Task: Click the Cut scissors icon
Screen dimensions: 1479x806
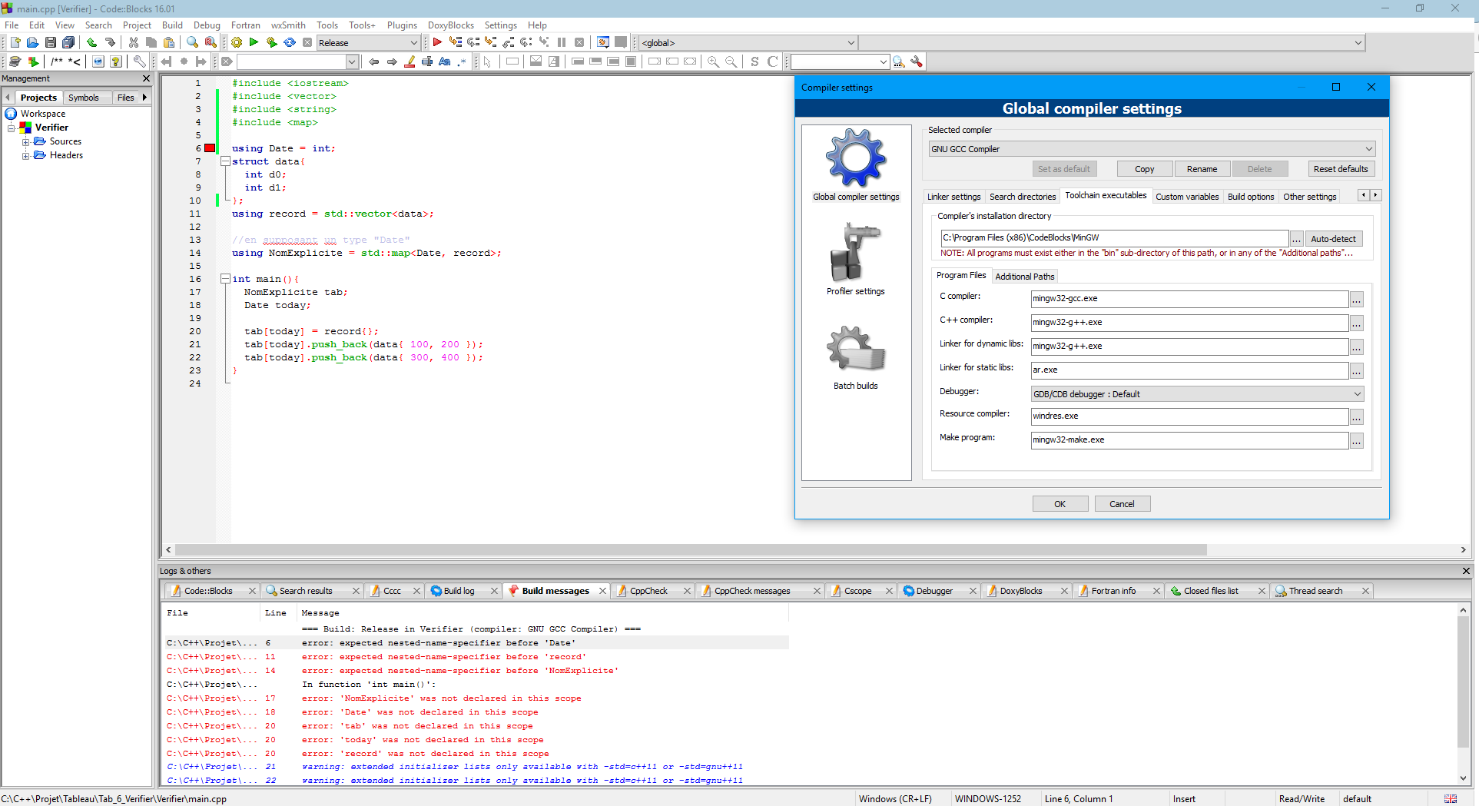Action: [x=134, y=42]
